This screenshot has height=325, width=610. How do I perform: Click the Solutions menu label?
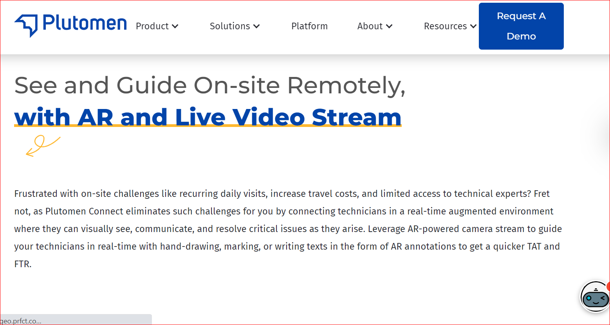point(230,26)
